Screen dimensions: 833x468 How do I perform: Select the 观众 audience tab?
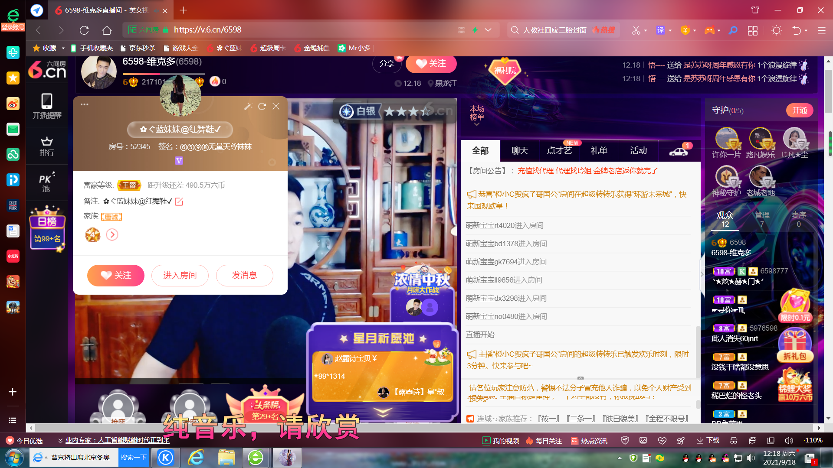pos(725,219)
